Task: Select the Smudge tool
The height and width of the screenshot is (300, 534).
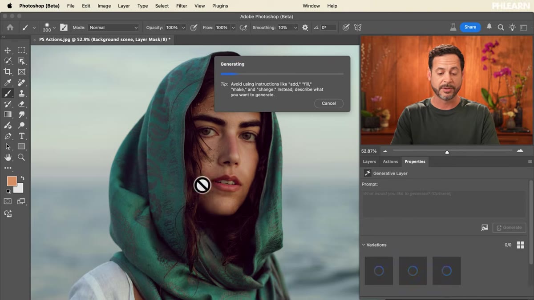Action: tap(21, 114)
